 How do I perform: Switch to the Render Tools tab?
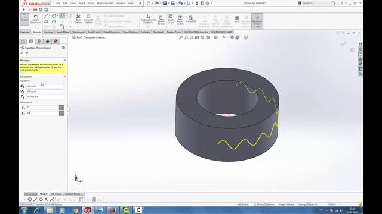pyautogui.click(x=174, y=32)
